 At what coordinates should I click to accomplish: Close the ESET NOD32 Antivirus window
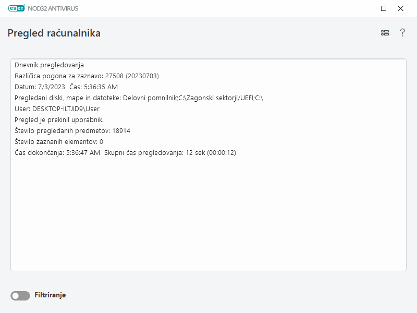pos(400,8)
